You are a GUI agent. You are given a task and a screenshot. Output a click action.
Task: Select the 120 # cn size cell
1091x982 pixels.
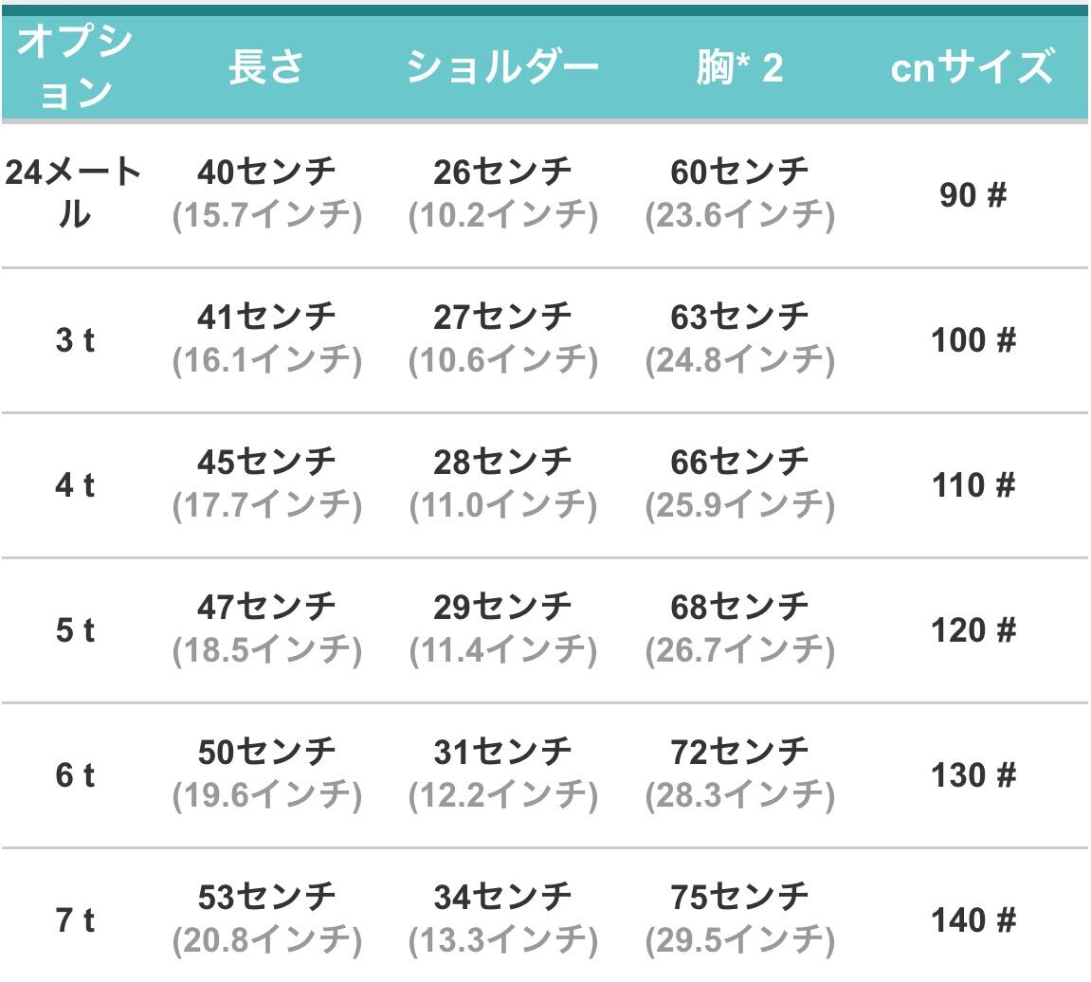(x=973, y=630)
